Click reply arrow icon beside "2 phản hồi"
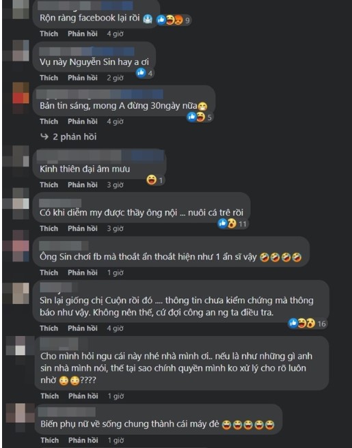This screenshot has height=448, width=352. [x=44, y=137]
